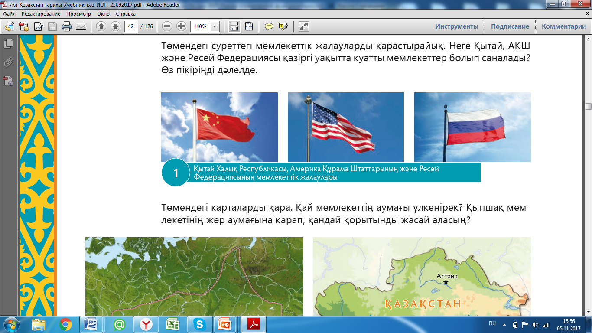The image size is (592, 333).
Task: Go to the previous page with up arrow
Action: coord(101,26)
